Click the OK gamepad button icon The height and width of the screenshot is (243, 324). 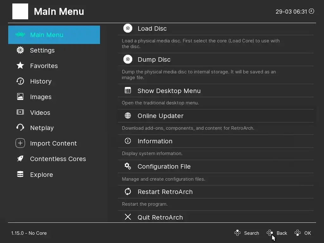click(x=297, y=233)
